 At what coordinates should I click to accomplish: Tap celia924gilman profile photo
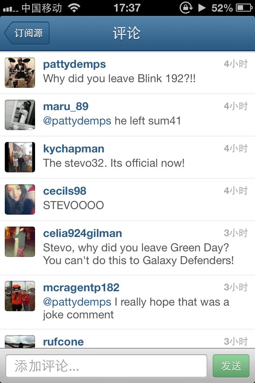(x=20, y=242)
